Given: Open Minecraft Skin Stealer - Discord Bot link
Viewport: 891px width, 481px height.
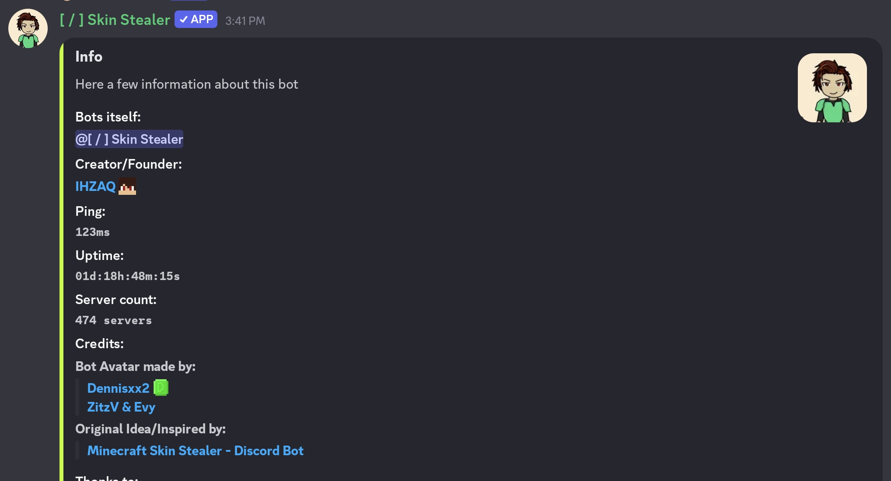Looking at the screenshot, I should (x=195, y=451).
